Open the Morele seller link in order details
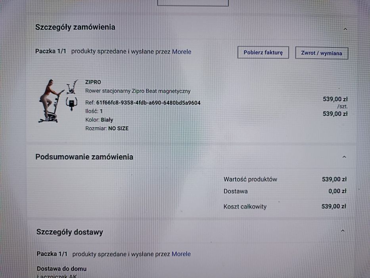 click(x=182, y=52)
